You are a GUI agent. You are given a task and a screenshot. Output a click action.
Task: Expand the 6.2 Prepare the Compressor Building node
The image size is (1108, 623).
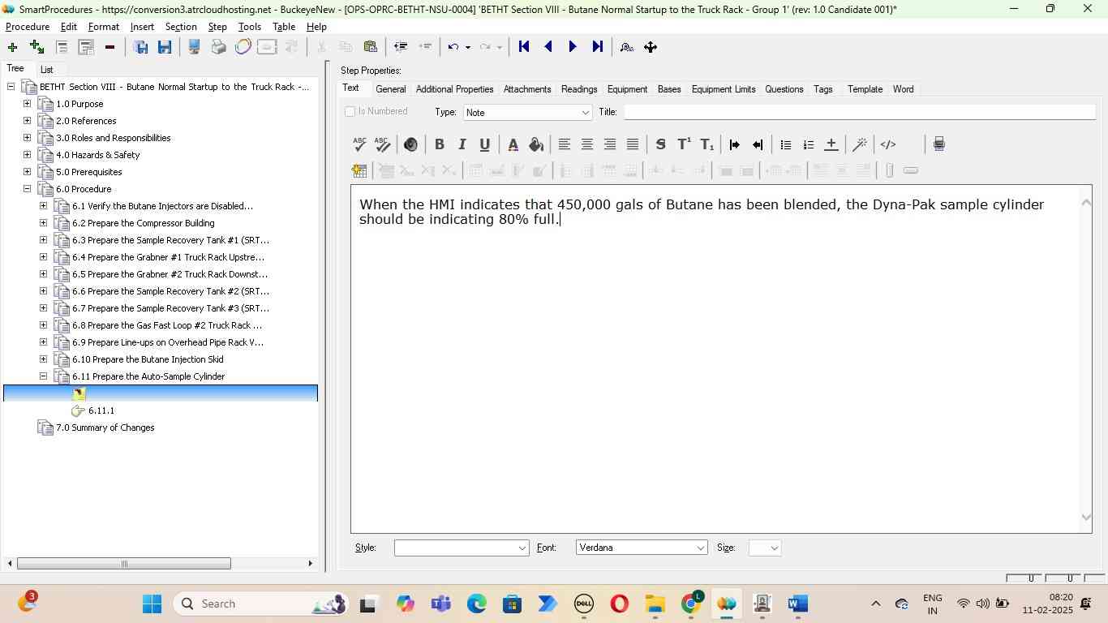point(44,223)
